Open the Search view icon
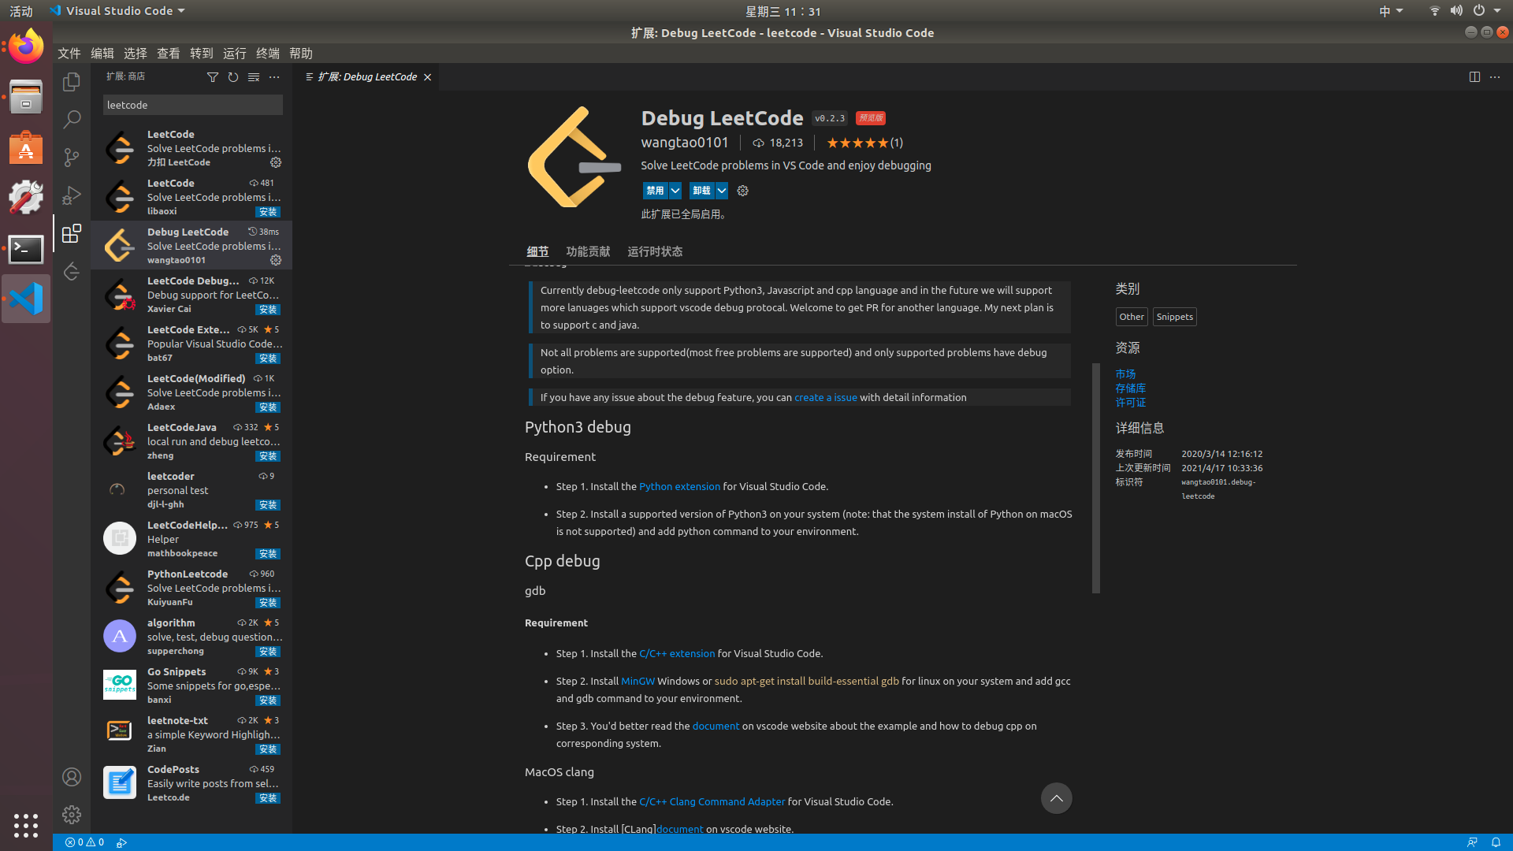Image resolution: width=1513 pixels, height=851 pixels. 72,119
